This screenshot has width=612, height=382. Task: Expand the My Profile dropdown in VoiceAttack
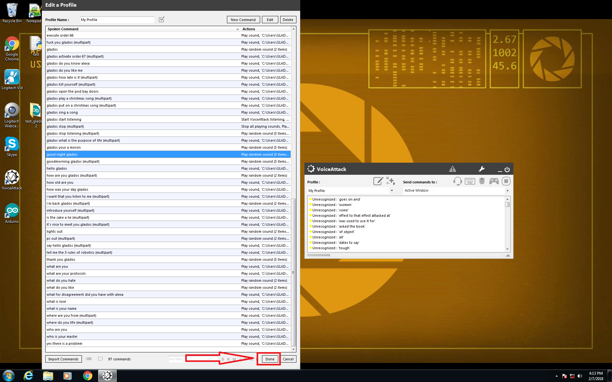tap(391, 190)
